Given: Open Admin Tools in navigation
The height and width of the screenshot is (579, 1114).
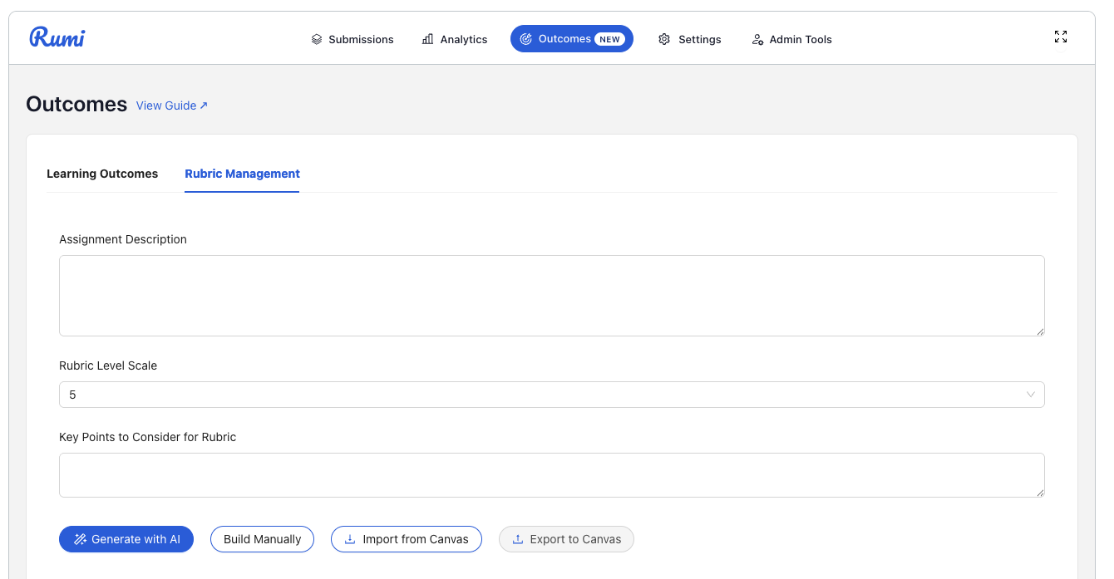Looking at the screenshot, I should pyautogui.click(x=791, y=39).
